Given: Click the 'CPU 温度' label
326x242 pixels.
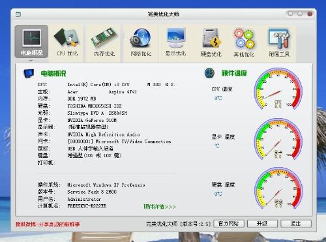Looking at the screenshot, I should (x=222, y=89).
